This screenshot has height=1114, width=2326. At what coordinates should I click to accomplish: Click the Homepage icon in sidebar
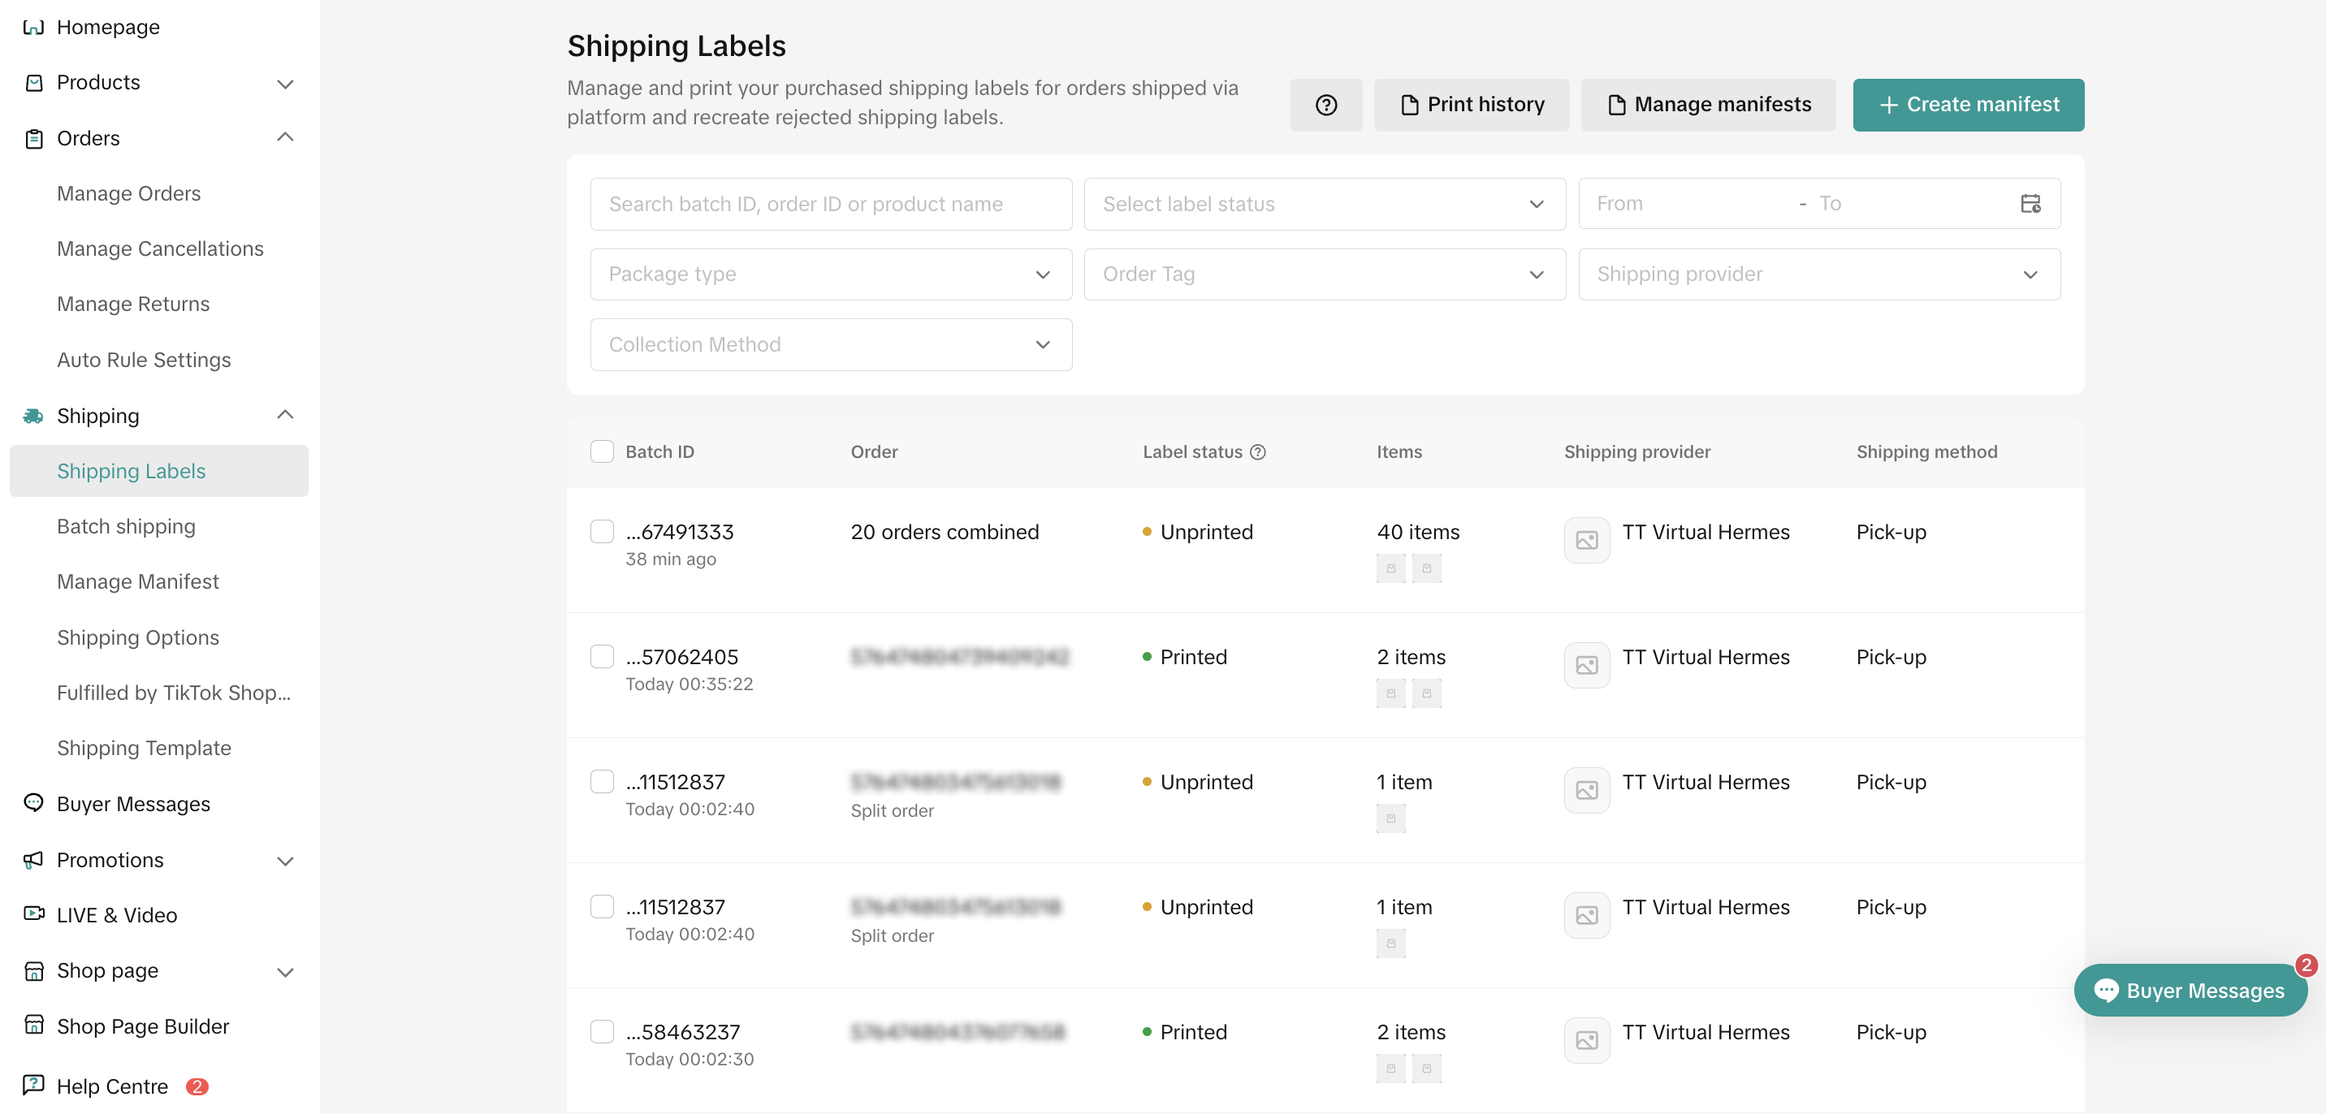coord(33,27)
